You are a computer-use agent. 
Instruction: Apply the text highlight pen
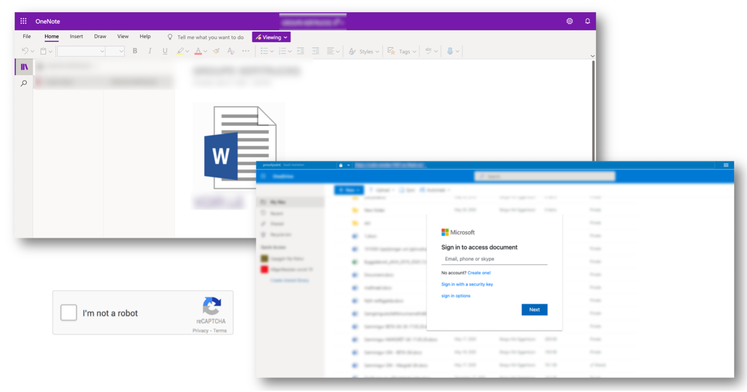(x=180, y=51)
